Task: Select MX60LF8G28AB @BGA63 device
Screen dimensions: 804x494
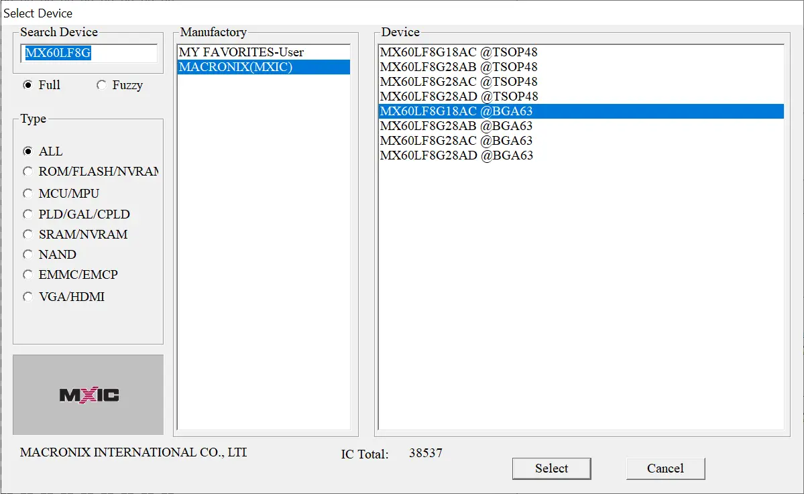Action: [x=581, y=126]
